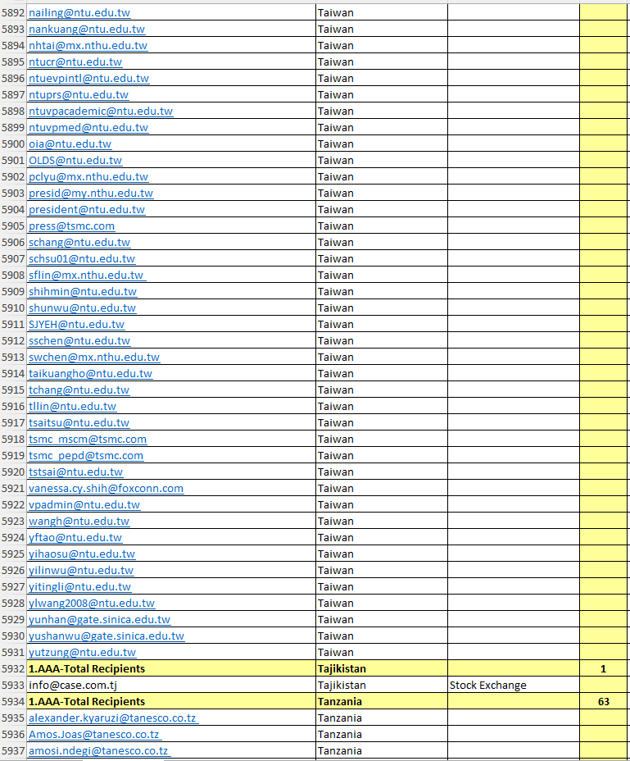This screenshot has width=630, height=761.
Task: Click SJYEH@ntu.edu.tw link
Action: click(x=77, y=325)
